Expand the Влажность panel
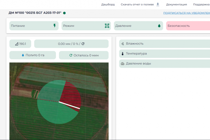The height and width of the screenshot is (140, 210). tap(164, 44)
